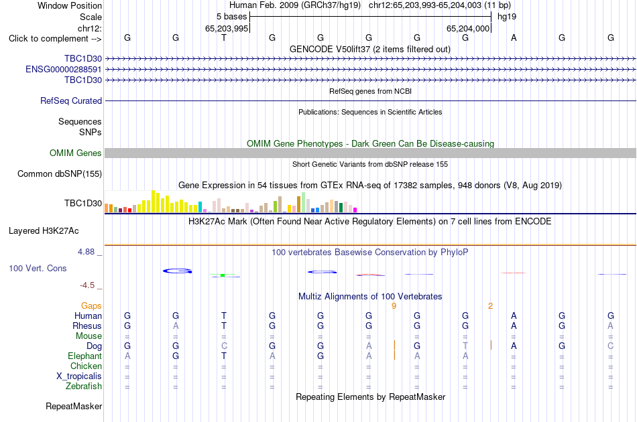Image resolution: width=637 pixels, height=422 pixels.
Task: Click the OMIM Gene Phenotypes green title
Action: coord(371,143)
